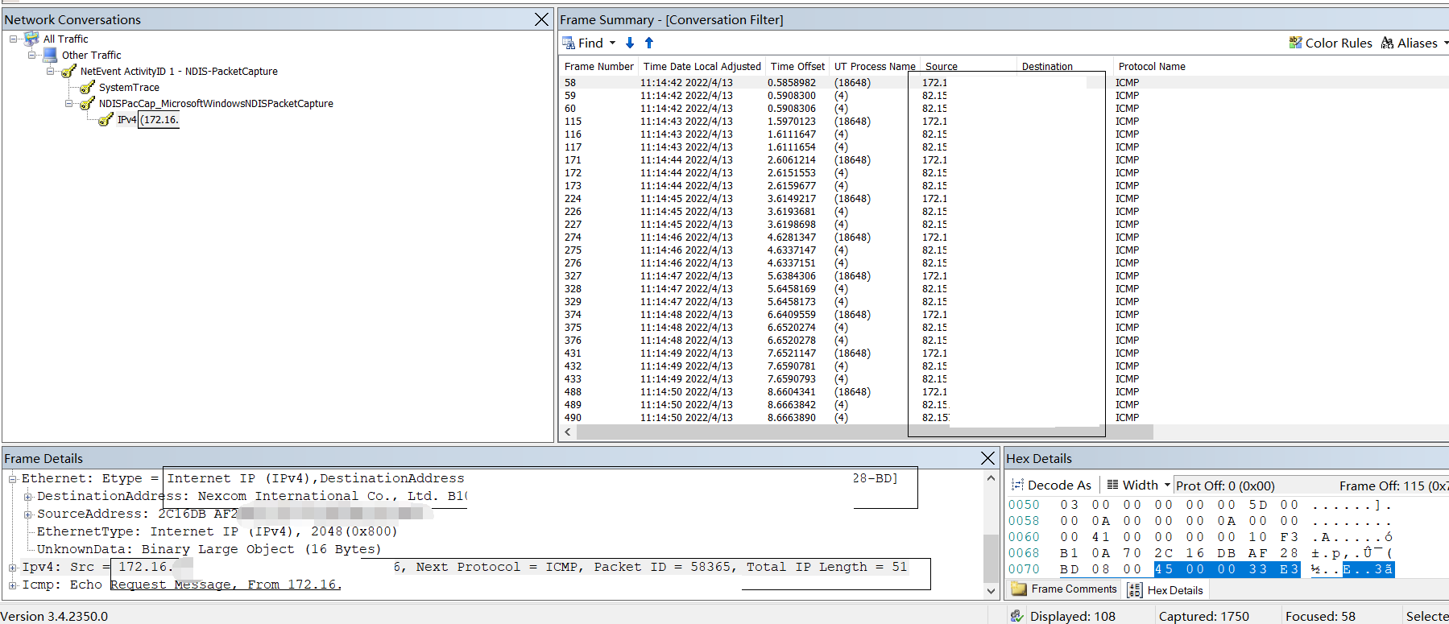Collapse the Ethernet node in Frame Details
This screenshot has height=624, width=1449.
pos(13,479)
